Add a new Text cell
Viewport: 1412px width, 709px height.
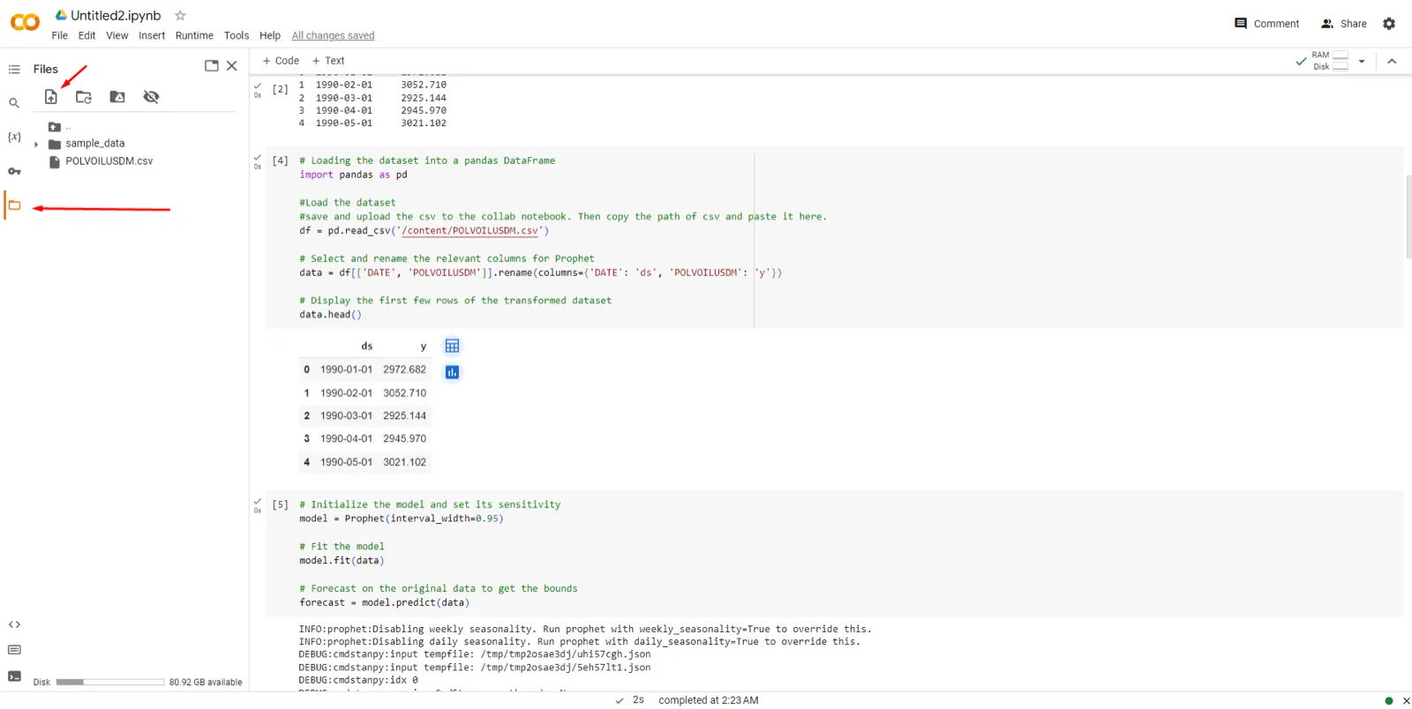(328, 61)
